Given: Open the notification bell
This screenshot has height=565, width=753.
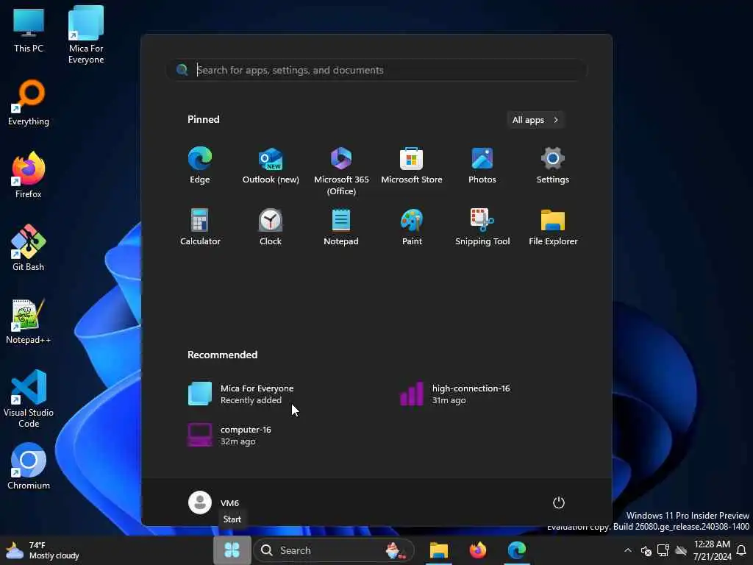Looking at the screenshot, I should coord(741,550).
